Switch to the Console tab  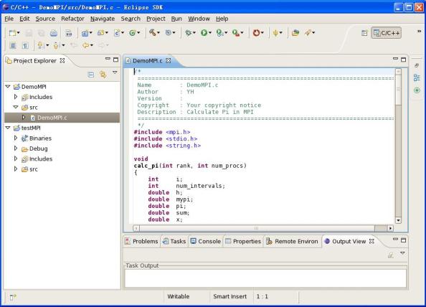tap(206, 241)
